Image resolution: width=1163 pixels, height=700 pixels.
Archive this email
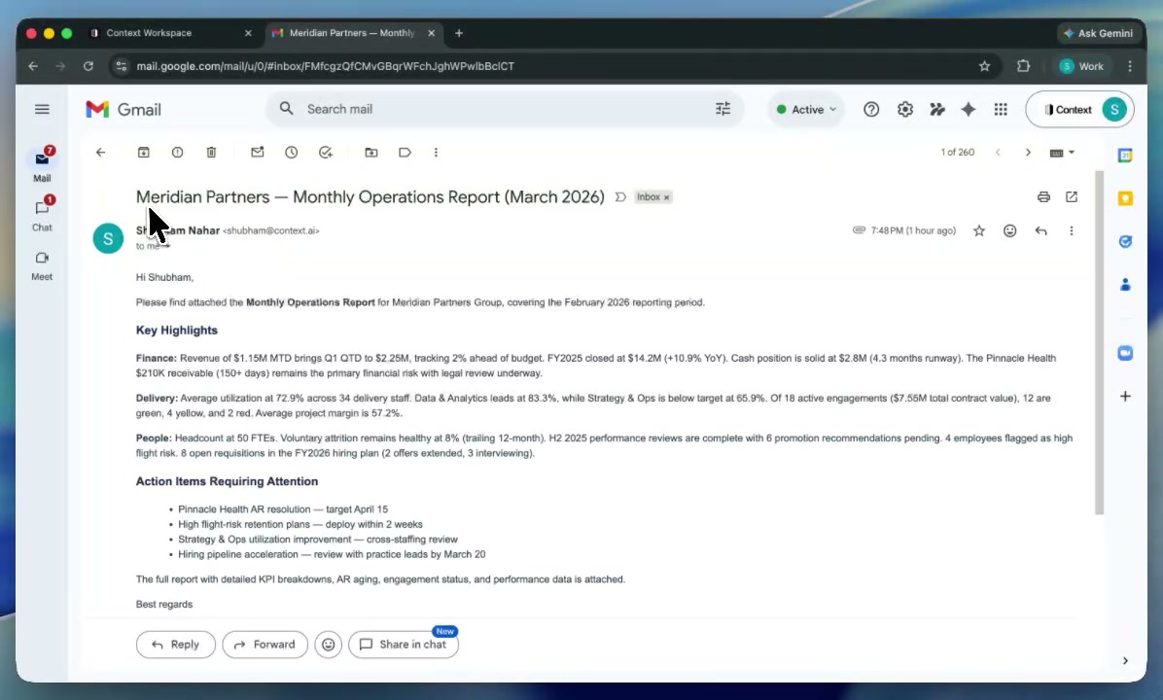[144, 152]
